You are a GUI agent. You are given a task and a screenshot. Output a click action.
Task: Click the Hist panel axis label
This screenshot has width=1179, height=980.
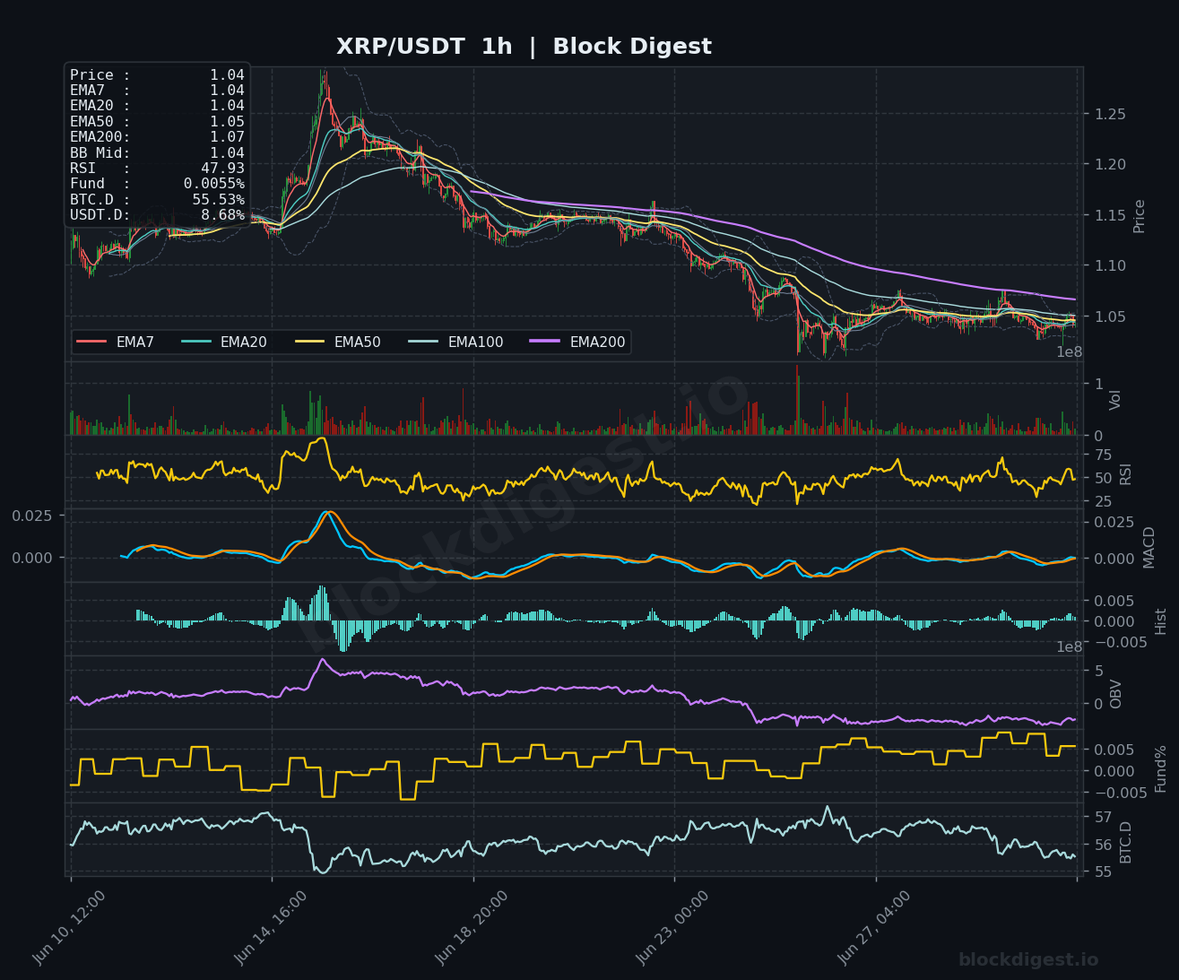(1161, 621)
